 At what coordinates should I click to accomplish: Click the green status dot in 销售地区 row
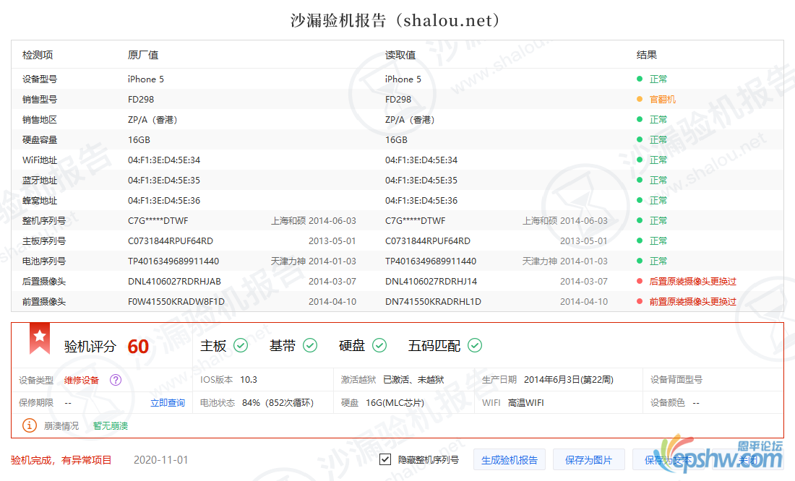click(640, 120)
